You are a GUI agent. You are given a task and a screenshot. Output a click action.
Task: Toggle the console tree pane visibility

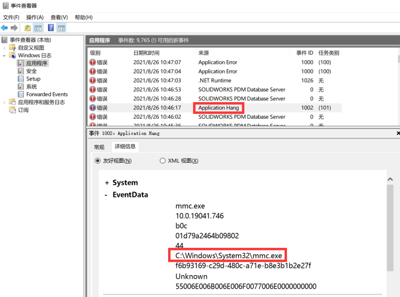click(38, 27)
